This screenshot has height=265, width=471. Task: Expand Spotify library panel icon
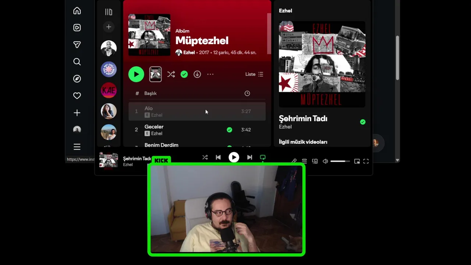tap(109, 12)
